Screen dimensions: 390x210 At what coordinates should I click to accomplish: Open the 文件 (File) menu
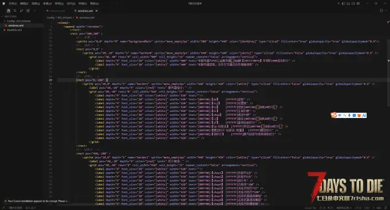[13, 3]
